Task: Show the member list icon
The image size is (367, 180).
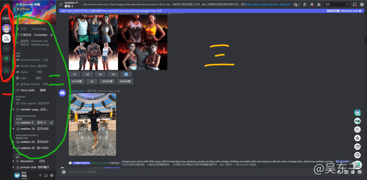Action: click(318, 4)
